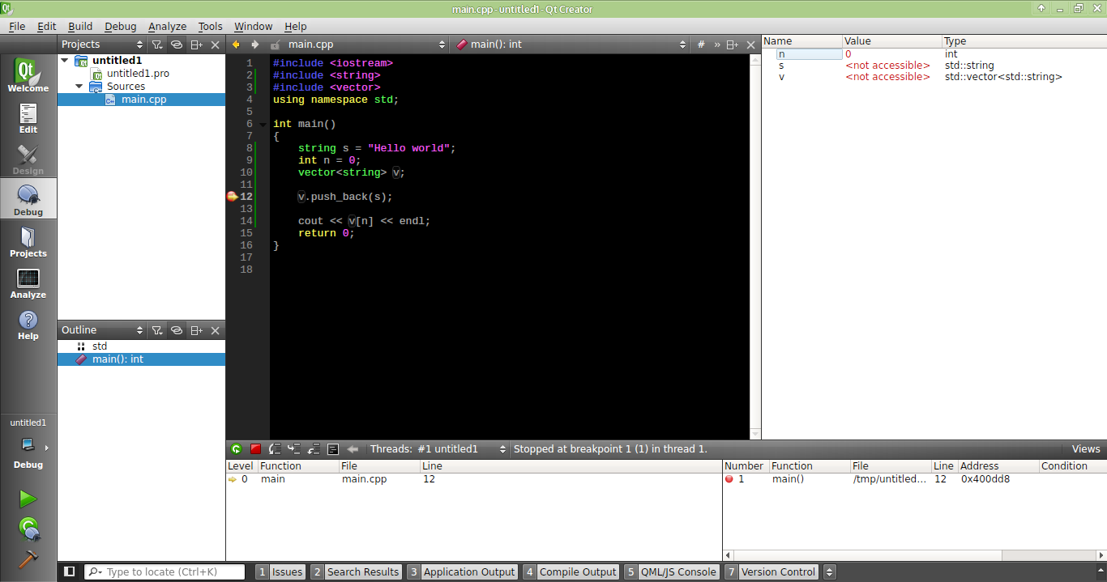1107x582 pixels.
Task: Click the Step Into icon
Action: 293,449
